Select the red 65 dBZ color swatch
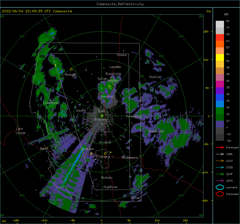240x224 pixels. coord(220,37)
